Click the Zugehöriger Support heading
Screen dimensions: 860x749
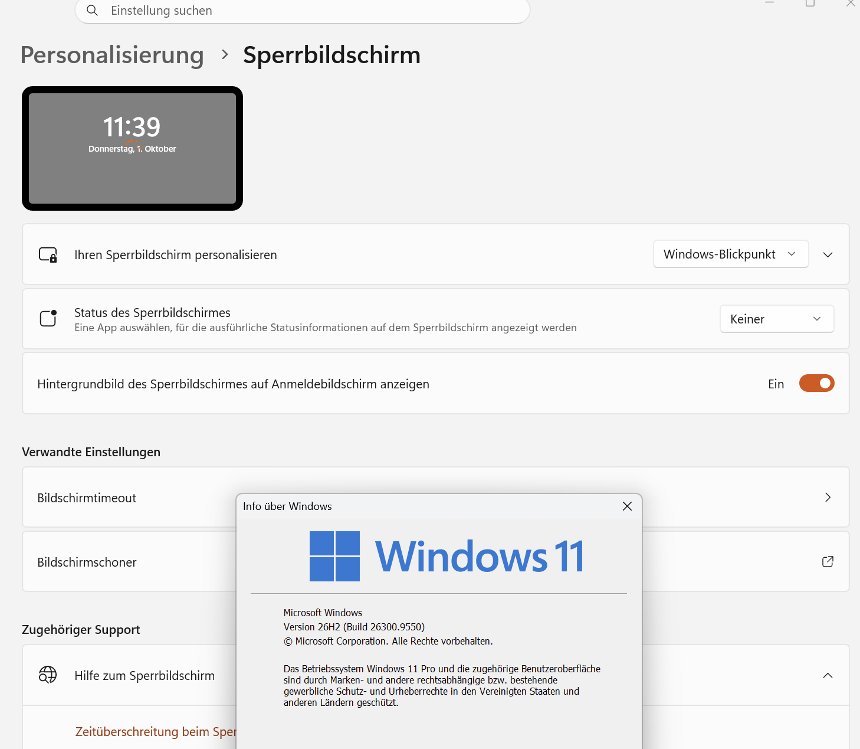coord(81,630)
